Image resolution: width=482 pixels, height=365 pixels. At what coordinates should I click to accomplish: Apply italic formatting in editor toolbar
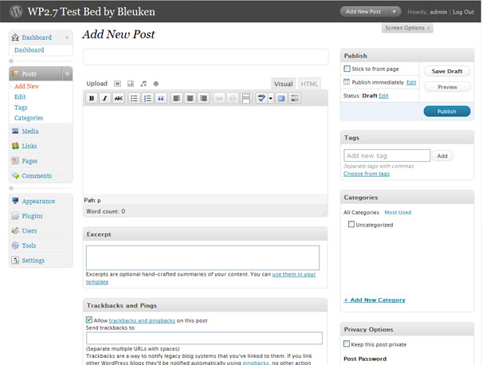[x=105, y=98]
